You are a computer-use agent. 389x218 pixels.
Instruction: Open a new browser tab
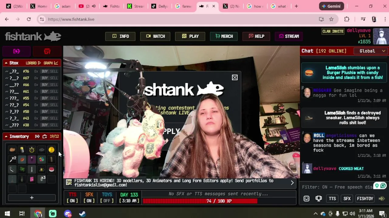(296, 6)
